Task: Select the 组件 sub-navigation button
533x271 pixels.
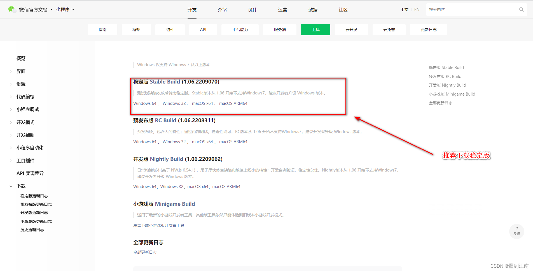Action: coord(170,30)
